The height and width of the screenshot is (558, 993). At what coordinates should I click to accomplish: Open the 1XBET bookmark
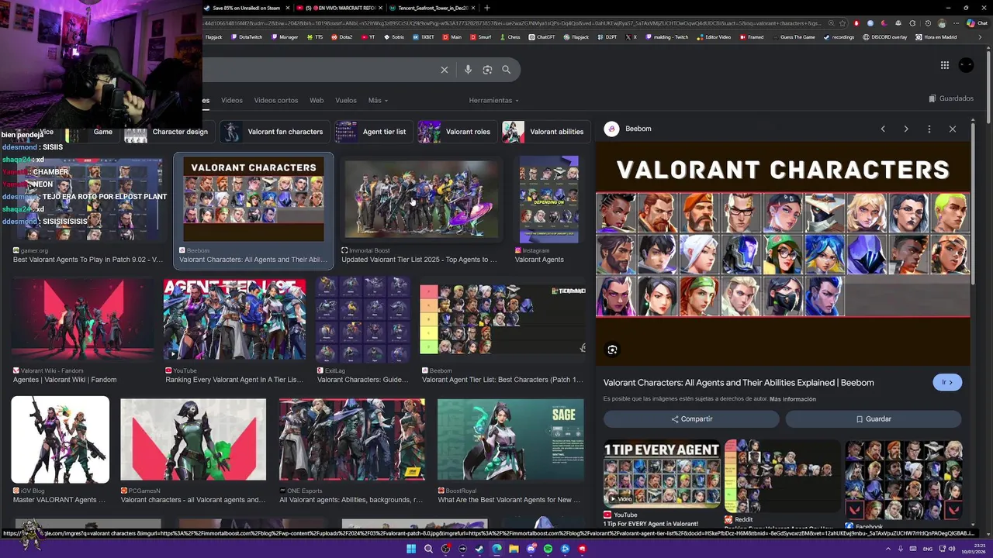pyautogui.click(x=424, y=37)
